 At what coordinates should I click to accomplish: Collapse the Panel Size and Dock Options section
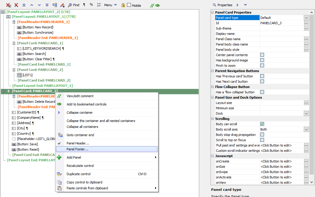coord(213,97)
